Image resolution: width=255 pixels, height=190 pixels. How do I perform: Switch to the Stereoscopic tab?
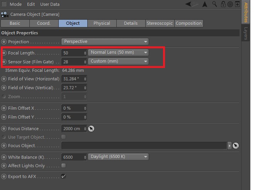pyautogui.click(x=160, y=23)
